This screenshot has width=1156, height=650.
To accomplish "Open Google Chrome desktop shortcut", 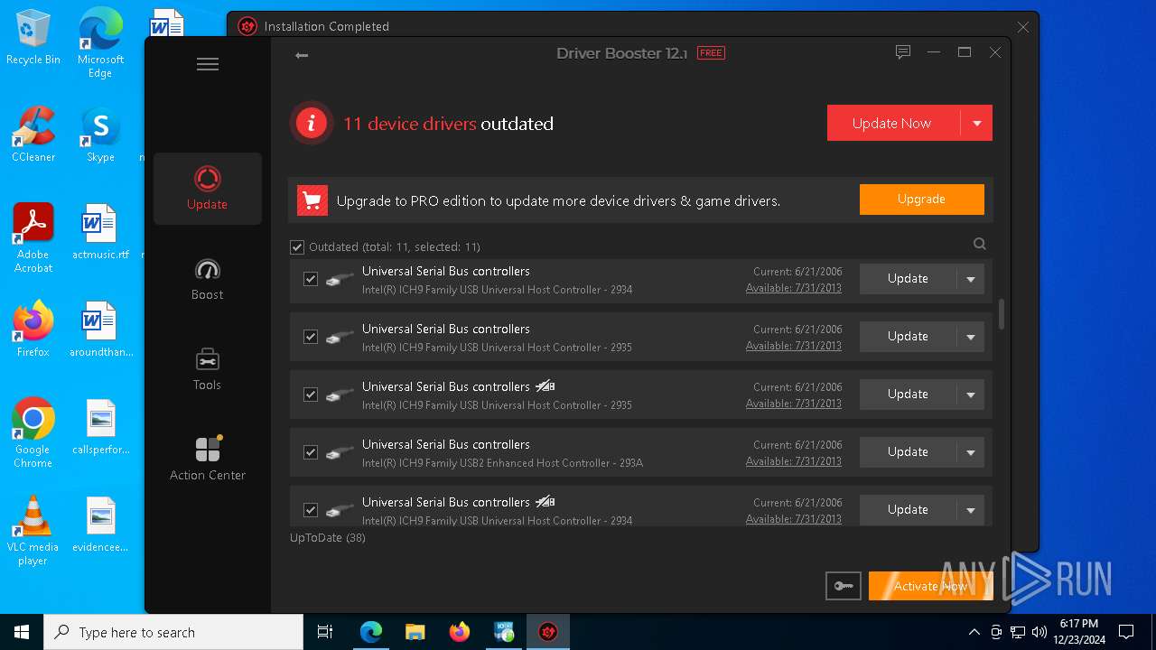I will click(33, 433).
